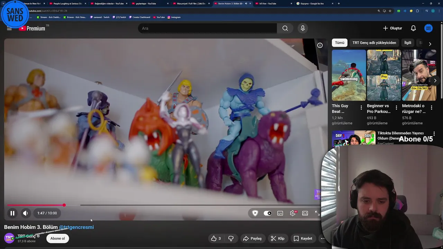Open options for 'This Guy Beat' short
The image size is (443, 249).
[361, 108]
